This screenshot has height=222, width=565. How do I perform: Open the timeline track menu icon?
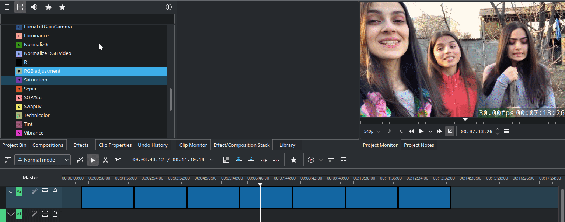click(8, 160)
